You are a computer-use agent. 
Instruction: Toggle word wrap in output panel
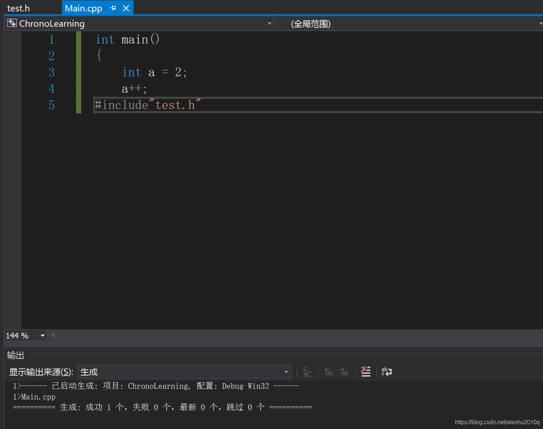386,372
